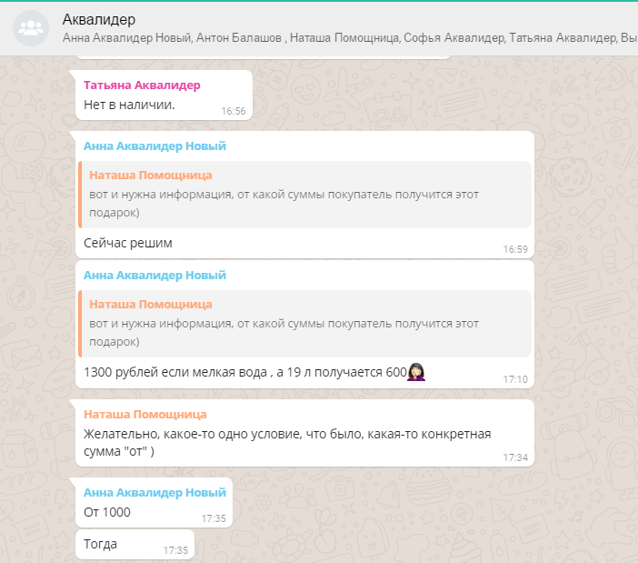Click the 17:10 message timestamp
This screenshot has height=563, width=638.
click(515, 378)
